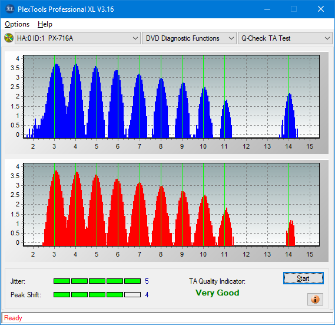Open the orange info icon button
This screenshot has width=335, height=325.
(x=315, y=299)
